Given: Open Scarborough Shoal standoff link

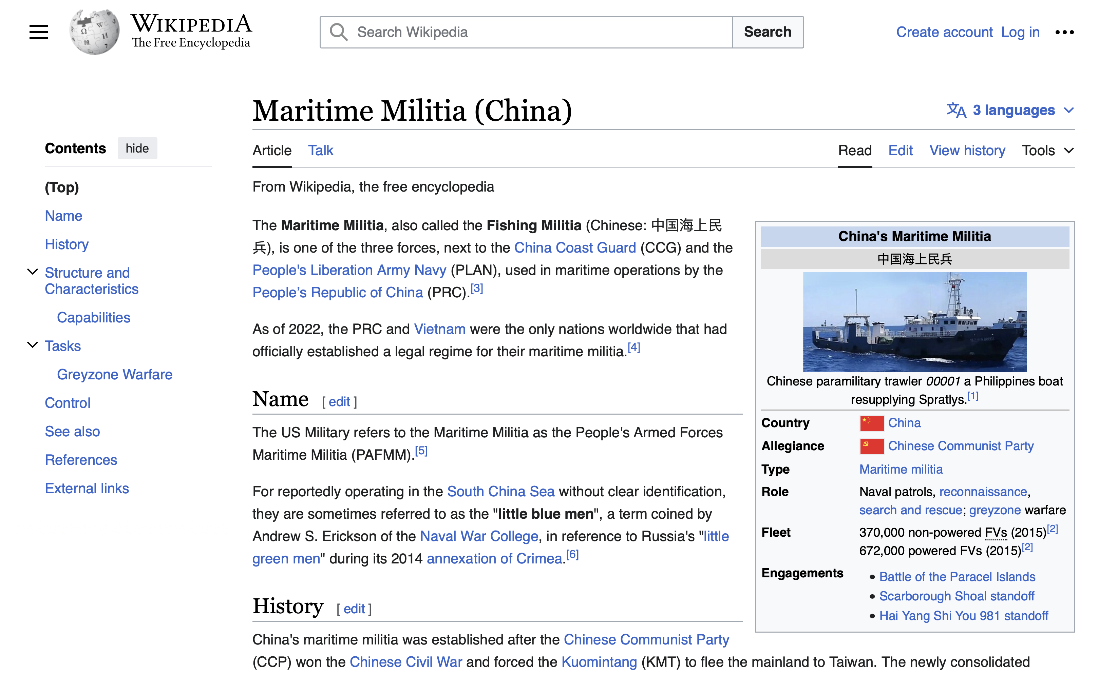Looking at the screenshot, I should pos(957,596).
